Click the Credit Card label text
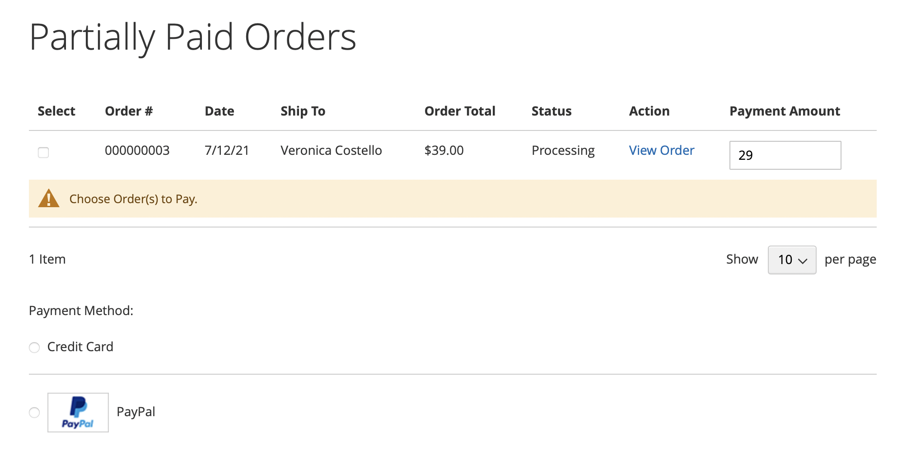Screen dimensions: 916x455 tap(80, 347)
